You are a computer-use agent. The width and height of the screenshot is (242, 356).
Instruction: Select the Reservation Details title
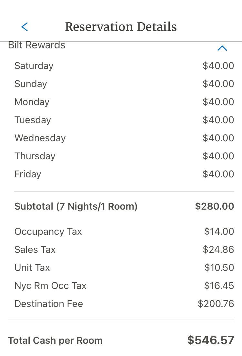tap(121, 26)
